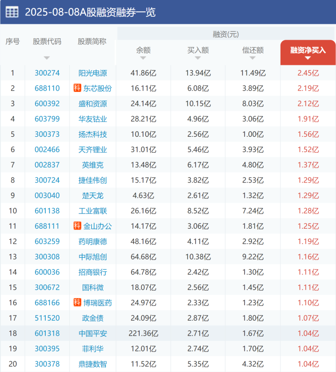Open stock code 300724
The height and width of the screenshot is (372, 336).
point(47,180)
